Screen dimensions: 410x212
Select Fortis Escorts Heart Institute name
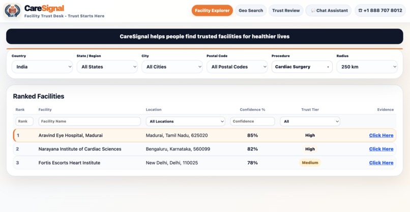pos(69,163)
